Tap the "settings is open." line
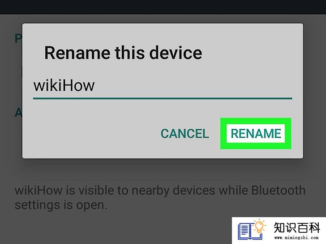The height and width of the screenshot is (244, 326). pyautogui.click(x=61, y=205)
